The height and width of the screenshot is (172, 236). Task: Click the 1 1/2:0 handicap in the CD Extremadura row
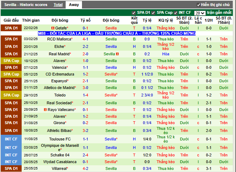point(147,74)
